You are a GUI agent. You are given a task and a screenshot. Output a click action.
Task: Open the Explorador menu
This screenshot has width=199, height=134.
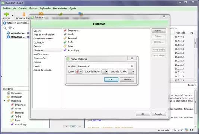[45, 8]
